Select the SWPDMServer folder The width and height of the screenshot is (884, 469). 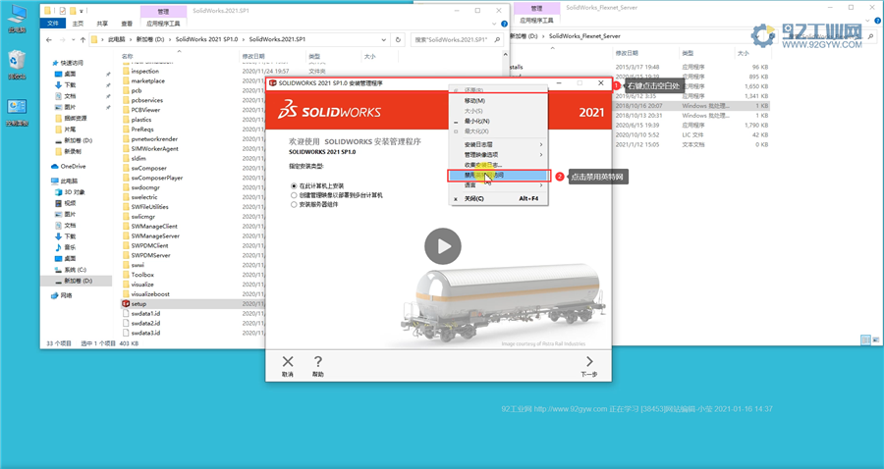coord(150,255)
